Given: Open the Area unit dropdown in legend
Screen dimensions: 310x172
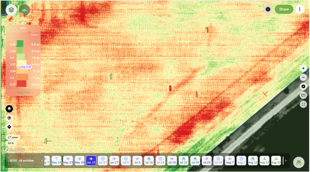Looking at the screenshot, I should pos(35,35).
